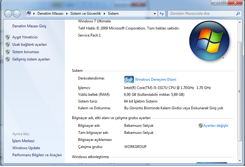Expand the arrow after Denetim Masası breadcrumb

point(67,14)
